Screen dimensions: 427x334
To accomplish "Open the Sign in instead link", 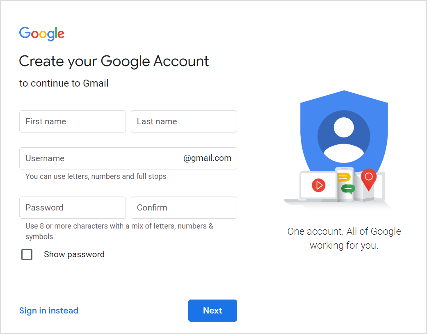I will click(48, 311).
